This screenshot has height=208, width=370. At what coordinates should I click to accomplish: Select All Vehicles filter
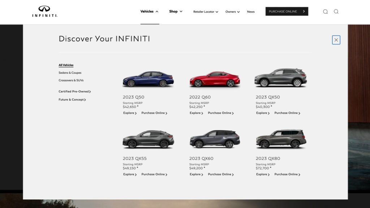[66, 65]
